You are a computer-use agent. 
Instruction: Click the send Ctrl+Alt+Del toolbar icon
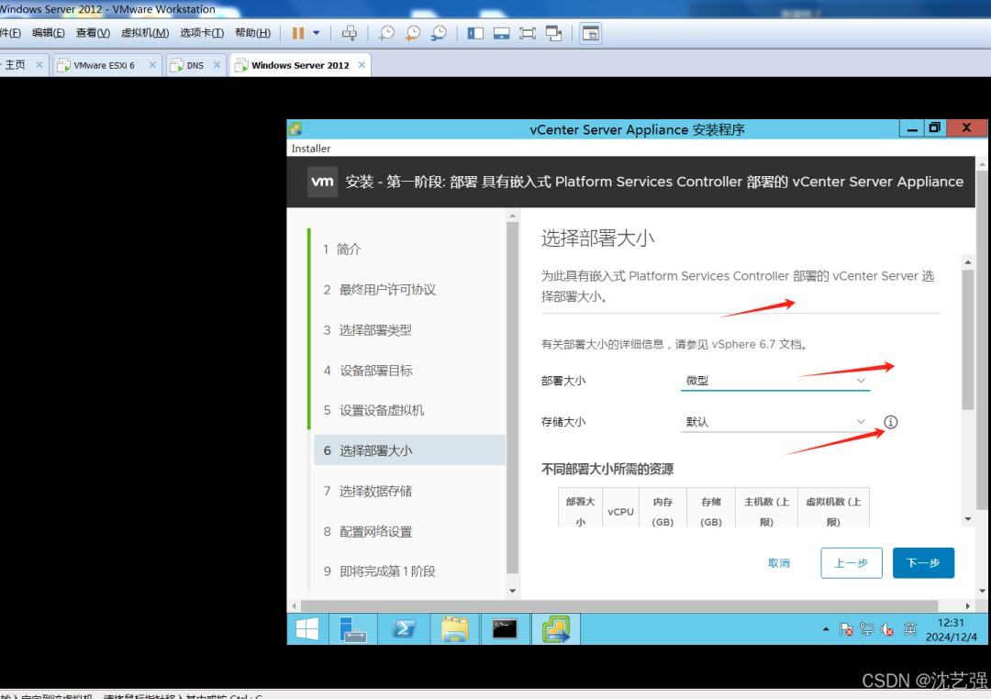[349, 33]
